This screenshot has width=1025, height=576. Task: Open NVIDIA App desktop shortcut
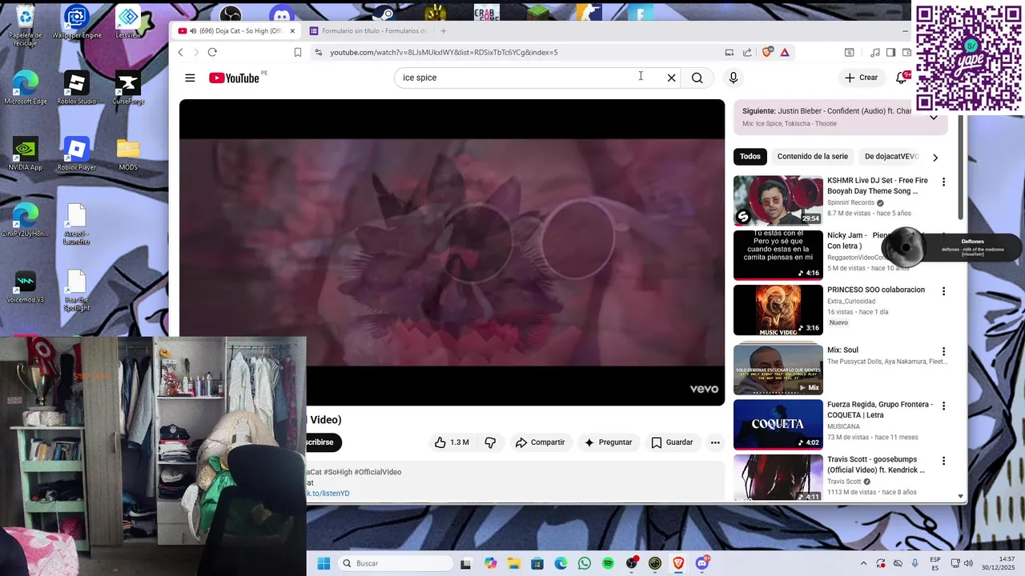25,154
